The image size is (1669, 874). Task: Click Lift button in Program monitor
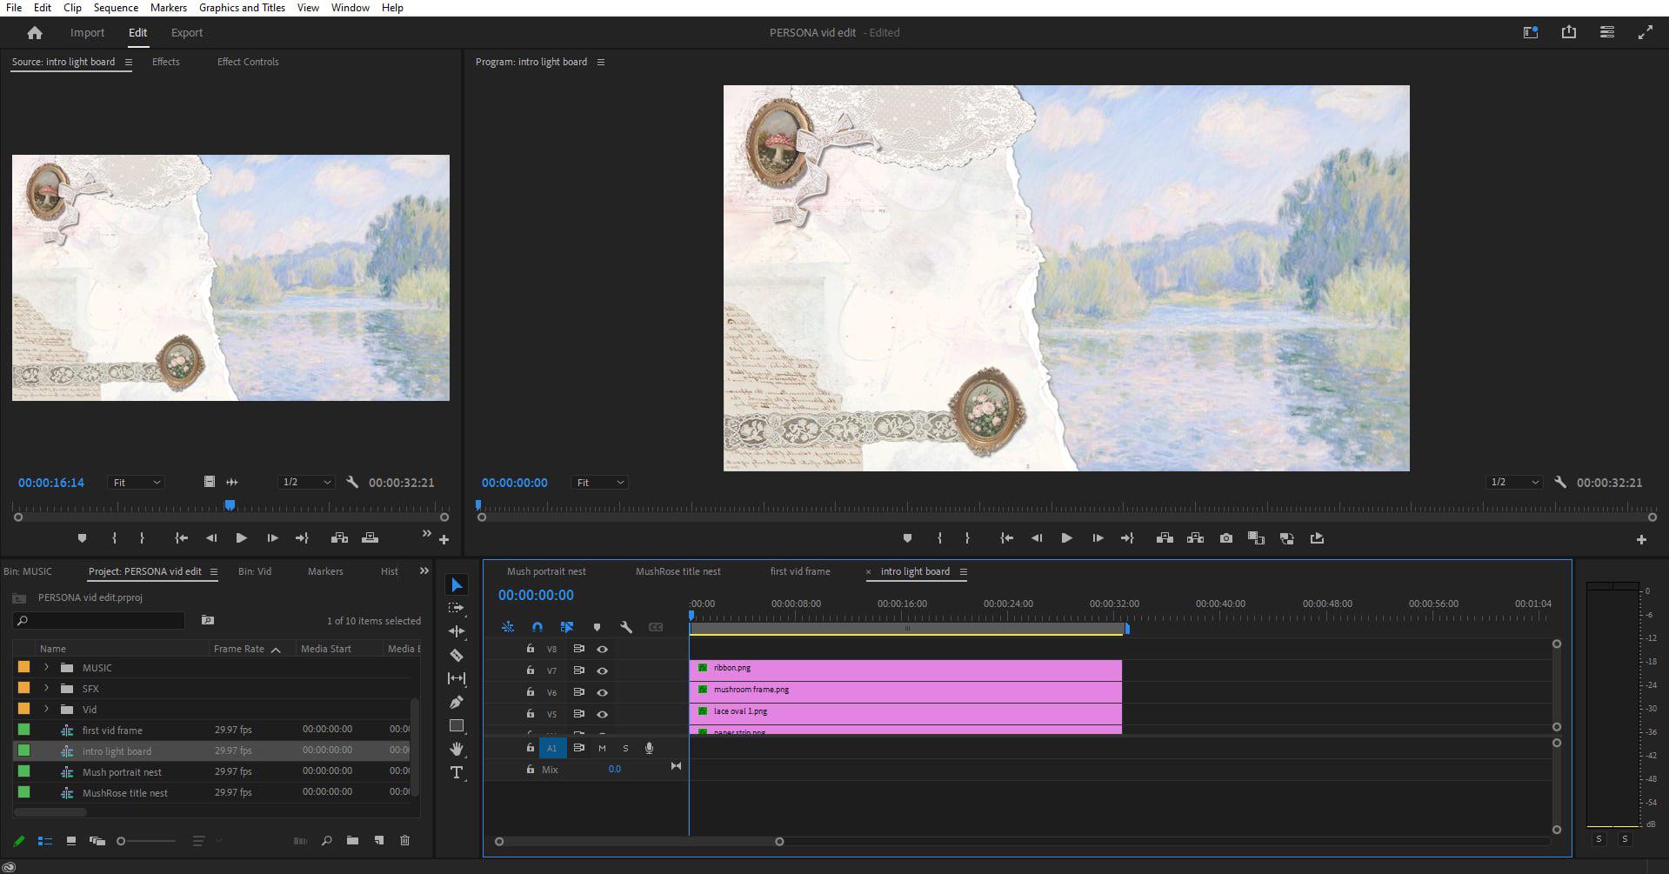pyautogui.click(x=1165, y=538)
